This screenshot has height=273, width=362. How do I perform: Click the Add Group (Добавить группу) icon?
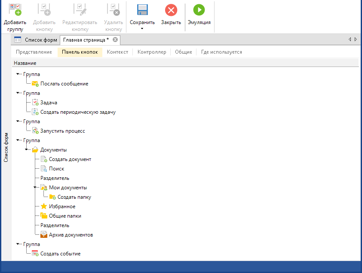15,10
